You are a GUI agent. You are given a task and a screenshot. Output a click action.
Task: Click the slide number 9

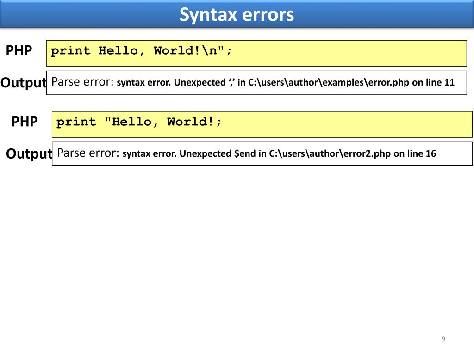(x=443, y=339)
